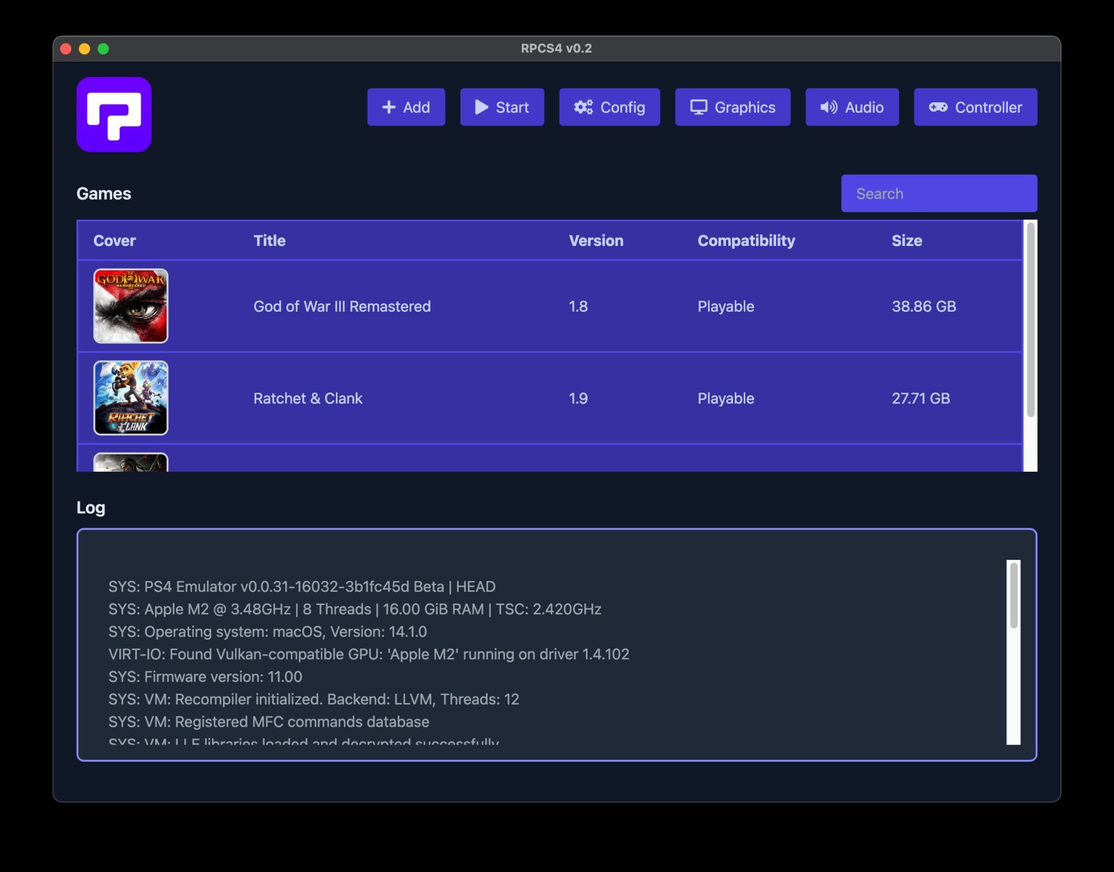Click the monitor icon in Graphics button
This screenshot has width=1114, height=872.
[x=698, y=107]
